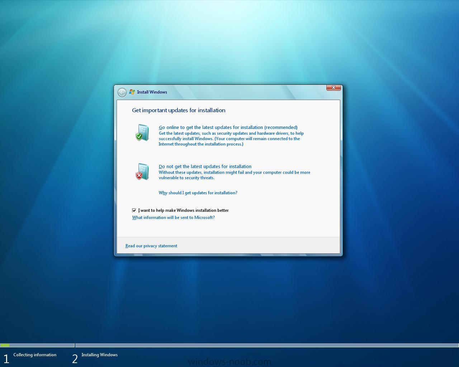
Task: Click the green setup progress bar segment
Action: click(5, 345)
